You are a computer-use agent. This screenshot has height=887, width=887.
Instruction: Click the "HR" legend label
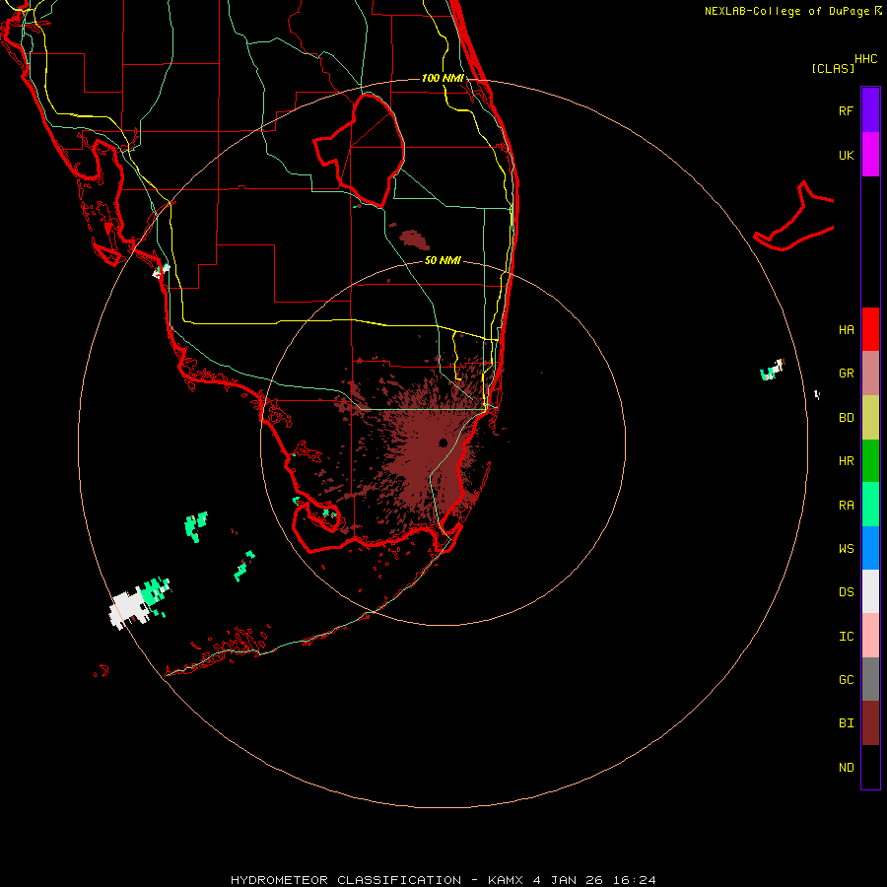[x=846, y=461]
